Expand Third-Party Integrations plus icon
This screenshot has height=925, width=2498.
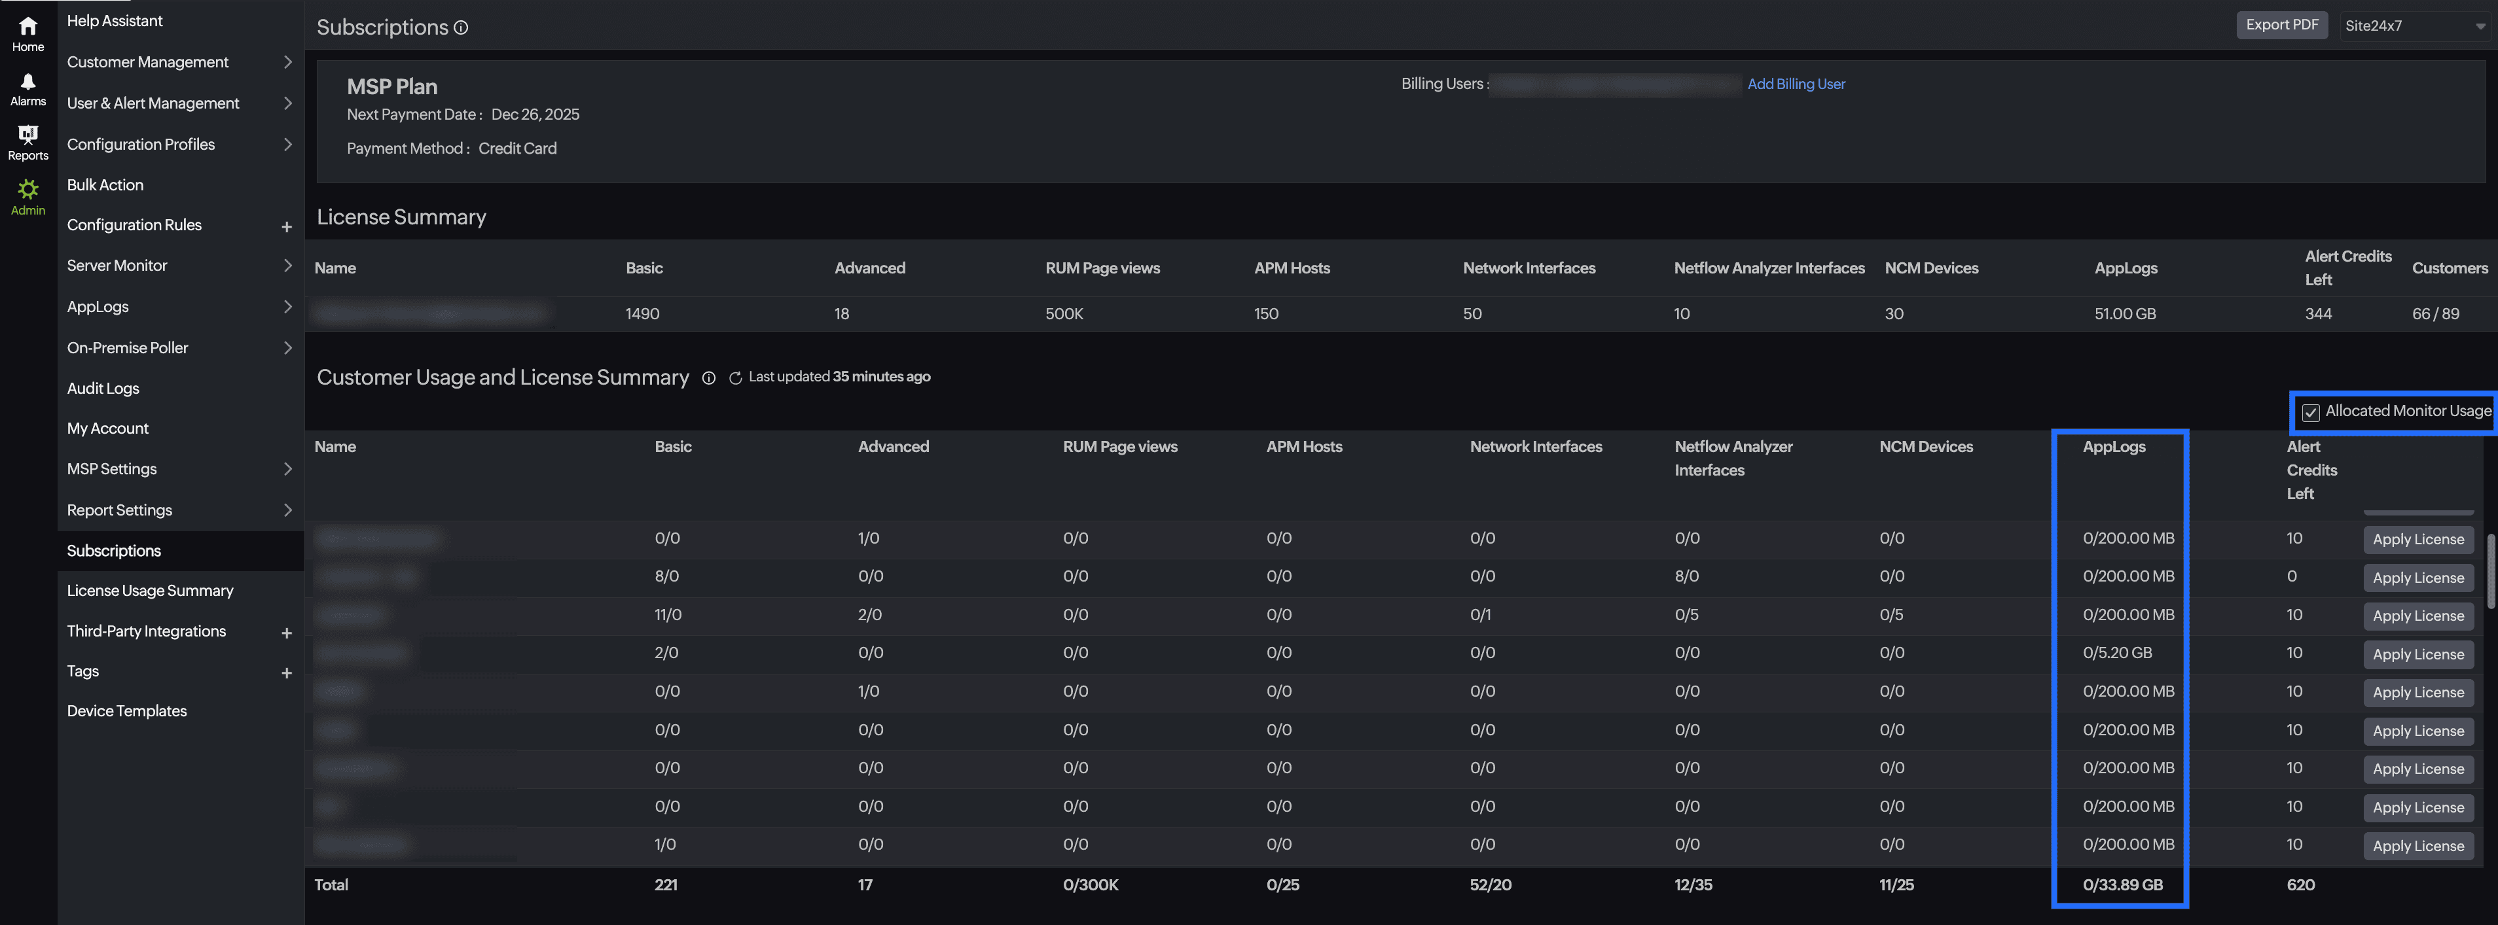(286, 633)
